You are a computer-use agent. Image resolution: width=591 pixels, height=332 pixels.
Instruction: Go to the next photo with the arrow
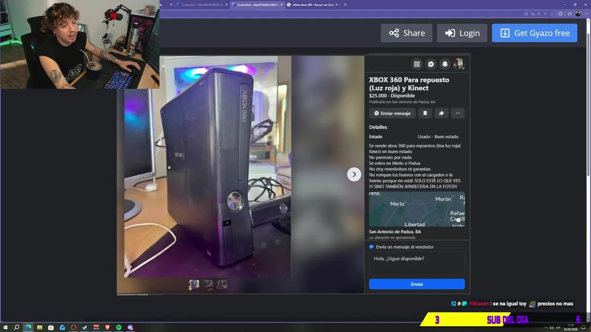tap(354, 174)
